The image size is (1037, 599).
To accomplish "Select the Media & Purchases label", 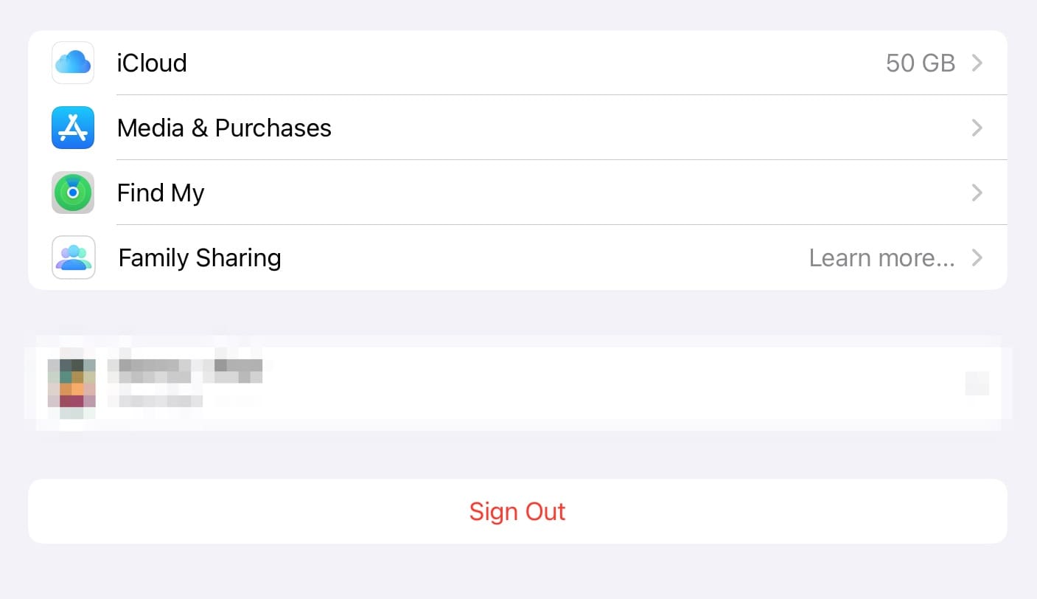I will (224, 128).
